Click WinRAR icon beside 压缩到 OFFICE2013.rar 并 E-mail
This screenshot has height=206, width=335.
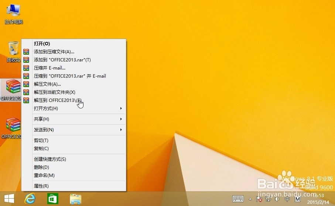pyautogui.click(x=26, y=76)
